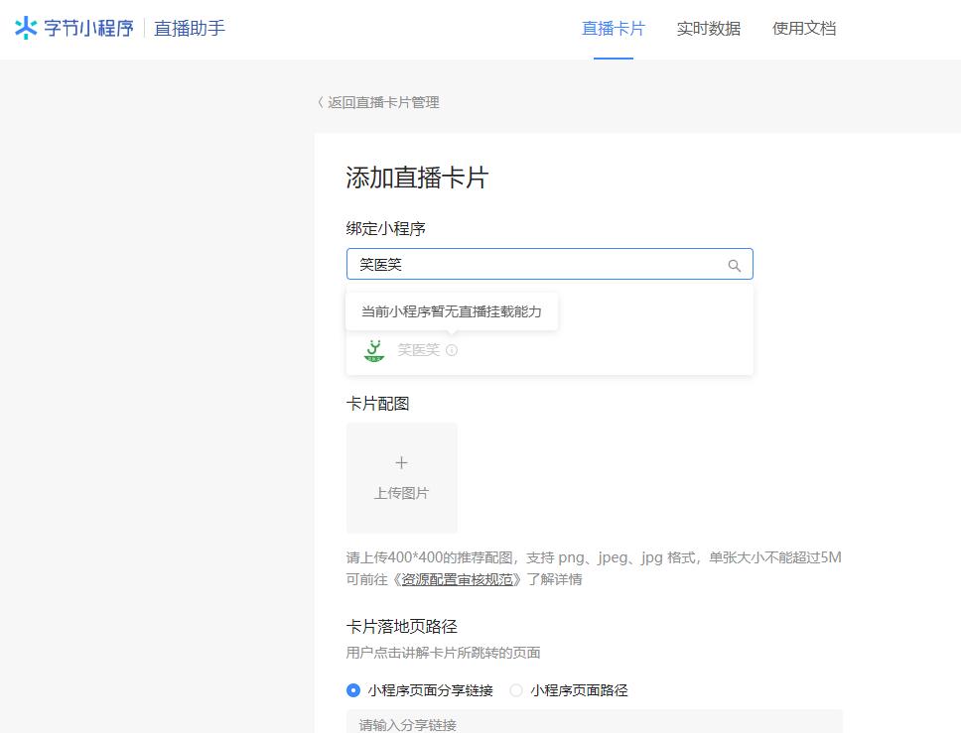Click the 请输入分享链接 input field
Image resolution: width=961 pixels, height=733 pixels.
pyautogui.click(x=594, y=723)
